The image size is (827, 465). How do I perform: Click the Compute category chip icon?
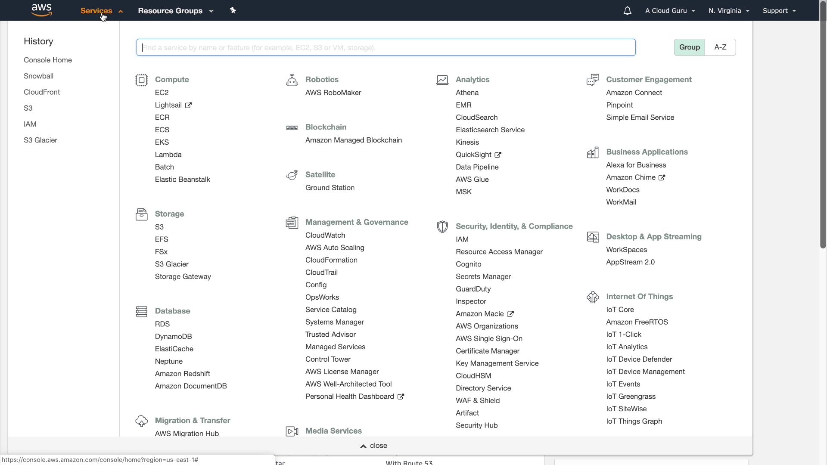tap(141, 80)
